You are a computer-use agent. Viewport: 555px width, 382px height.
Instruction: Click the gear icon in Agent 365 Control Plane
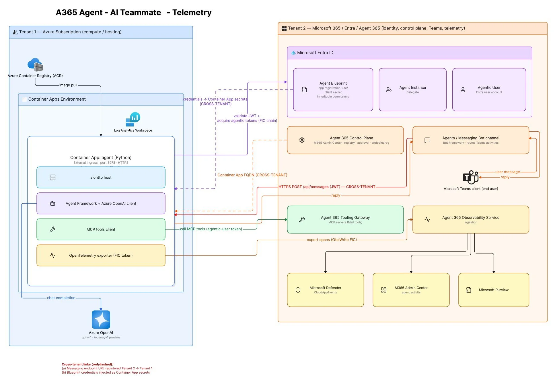click(x=302, y=140)
